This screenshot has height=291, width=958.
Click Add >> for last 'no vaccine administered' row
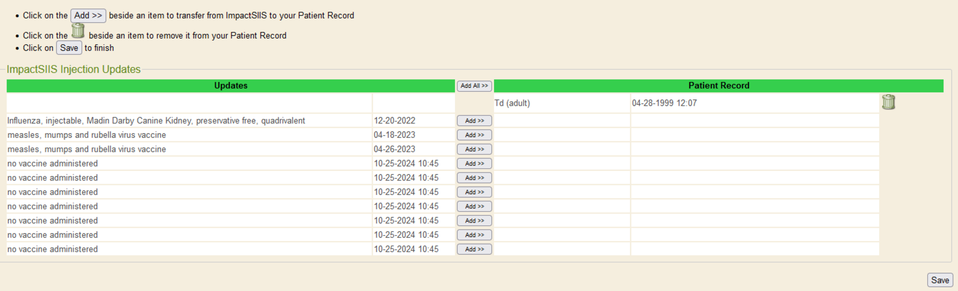(474, 249)
